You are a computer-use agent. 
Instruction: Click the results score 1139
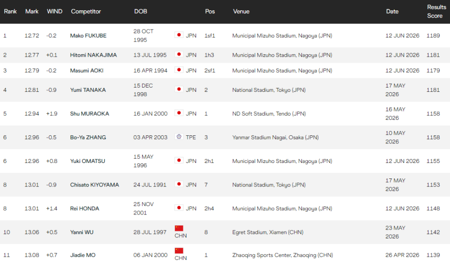pyautogui.click(x=433, y=255)
